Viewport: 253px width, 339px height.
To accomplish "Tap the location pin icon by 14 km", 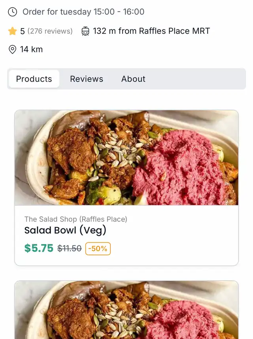I will click(12, 50).
